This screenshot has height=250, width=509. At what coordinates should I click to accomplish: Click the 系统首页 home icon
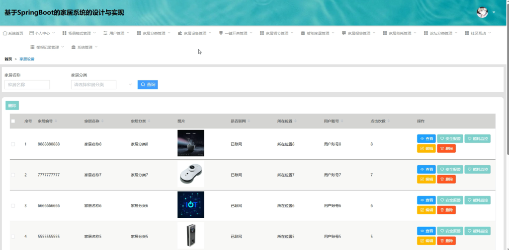click(5, 33)
